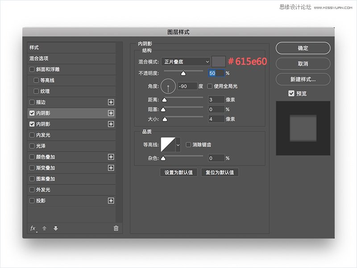
Task: Click plus icon on the unhighlighted 内阴影 row
Action: coord(111,124)
